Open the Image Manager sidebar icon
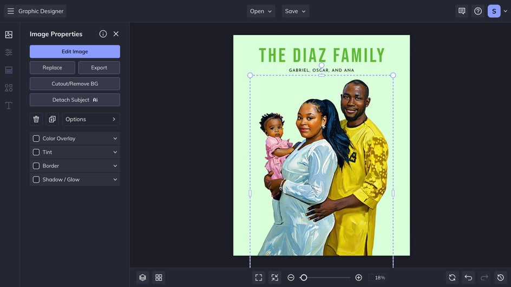 point(9,35)
